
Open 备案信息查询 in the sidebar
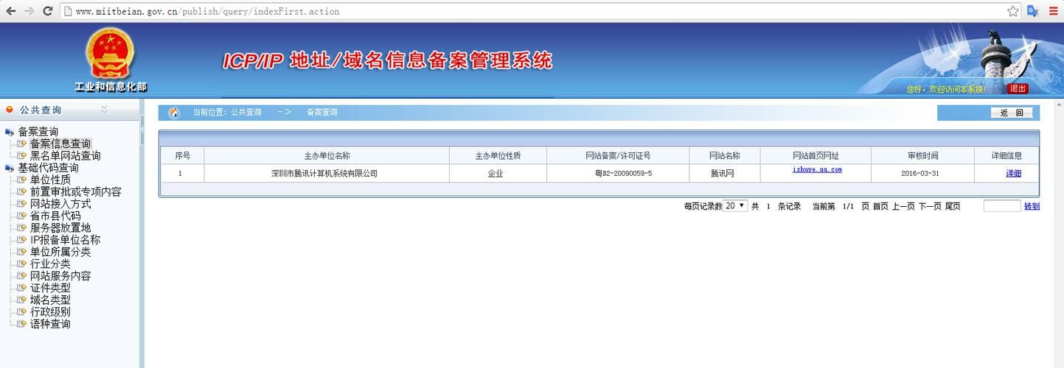coord(60,144)
